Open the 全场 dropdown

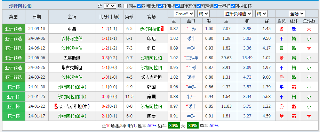point(297,14)
